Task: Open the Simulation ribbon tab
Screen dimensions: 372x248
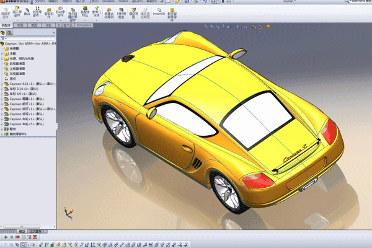Action: tap(83, 25)
